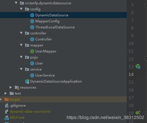
Task: Select dynamic-data-source.iml file
Action: (x=30, y=112)
